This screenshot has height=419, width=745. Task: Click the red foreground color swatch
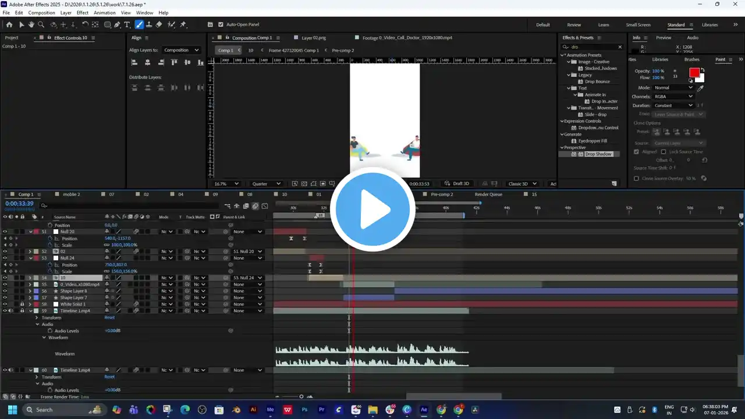click(694, 73)
